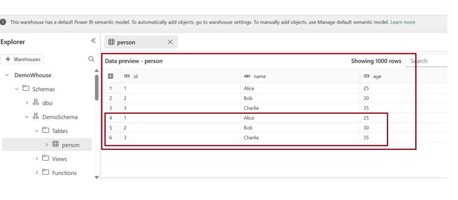Switch to the person tab
Viewport: 458px width, 200px height.
[126, 42]
